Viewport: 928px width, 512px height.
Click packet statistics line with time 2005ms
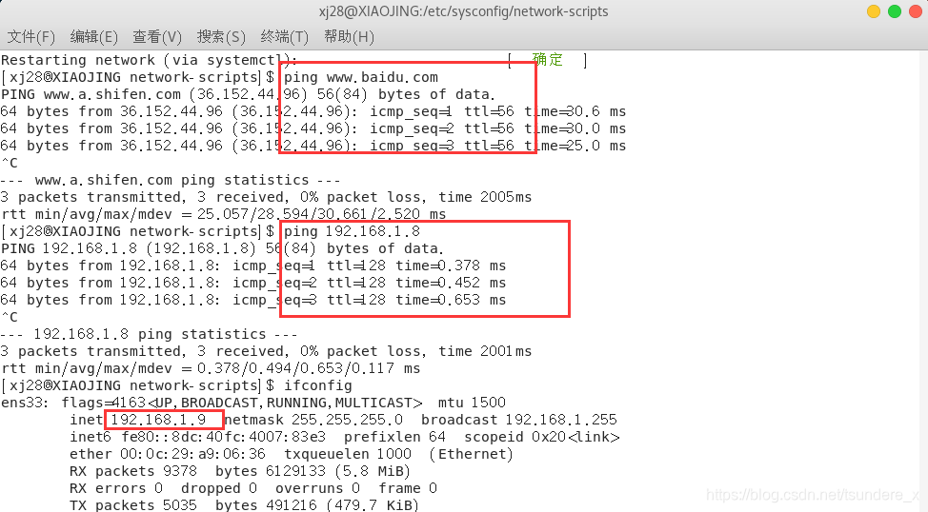pos(267,197)
